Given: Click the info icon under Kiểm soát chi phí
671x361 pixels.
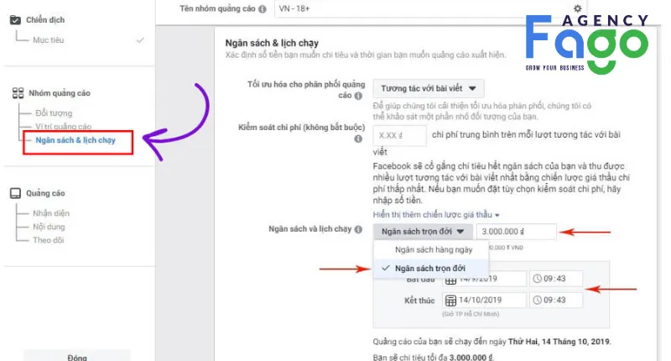Looking at the screenshot, I should pyautogui.click(x=358, y=139).
